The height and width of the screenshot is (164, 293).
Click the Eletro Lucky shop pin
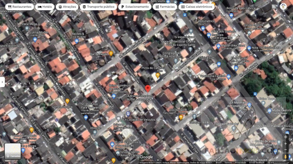coord(236,68)
